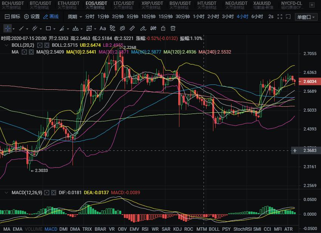Expand fan lines tool options arrow
This screenshot has height=233, width=321.
(68, 29)
